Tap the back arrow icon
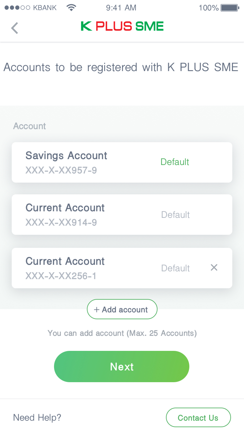The image size is (244, 435). pos(15,28)
